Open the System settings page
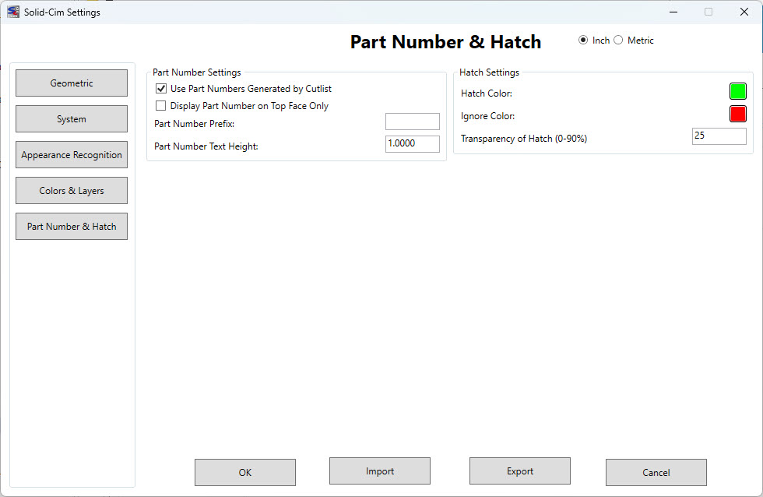 (72, 118)
